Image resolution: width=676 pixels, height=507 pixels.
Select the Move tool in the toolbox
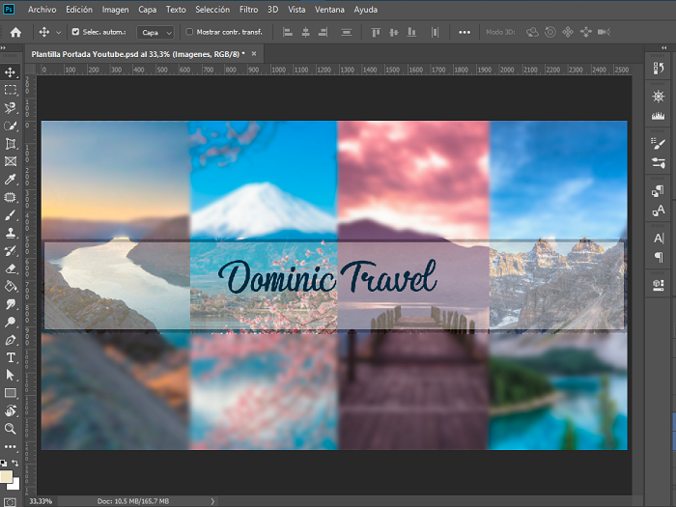pos(10,72)
